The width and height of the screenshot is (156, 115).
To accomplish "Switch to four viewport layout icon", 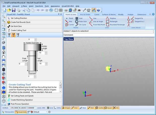I will coord(61,10).
